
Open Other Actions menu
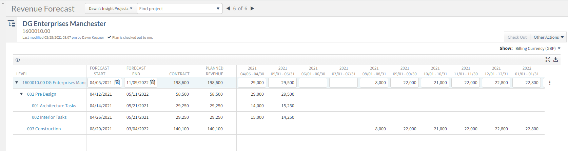point(549,37)
